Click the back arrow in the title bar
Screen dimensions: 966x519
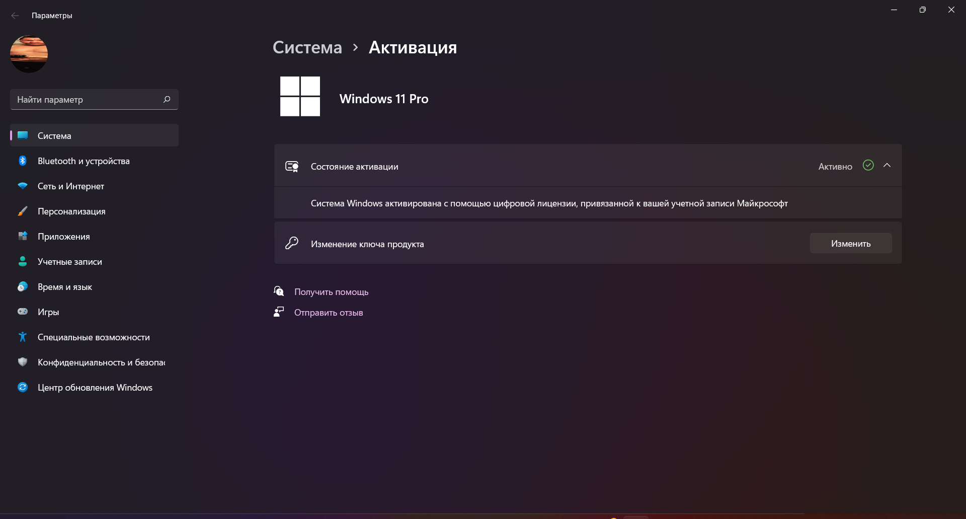tap(15, 16)
